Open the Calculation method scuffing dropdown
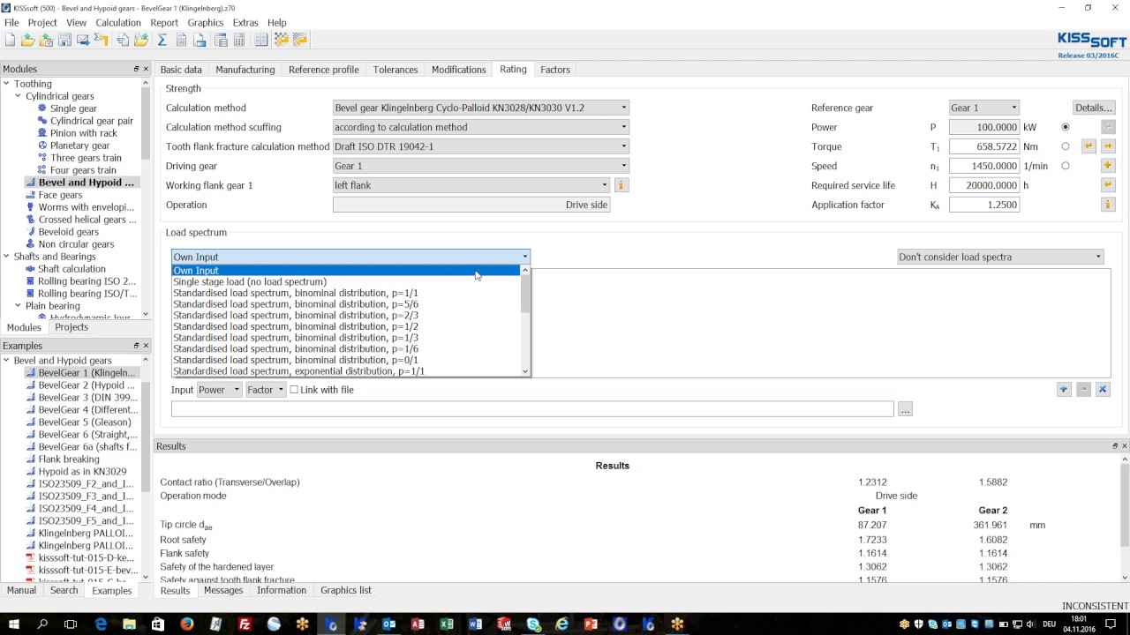This screenshot has width=1130, height=635. tap(481, 127)
